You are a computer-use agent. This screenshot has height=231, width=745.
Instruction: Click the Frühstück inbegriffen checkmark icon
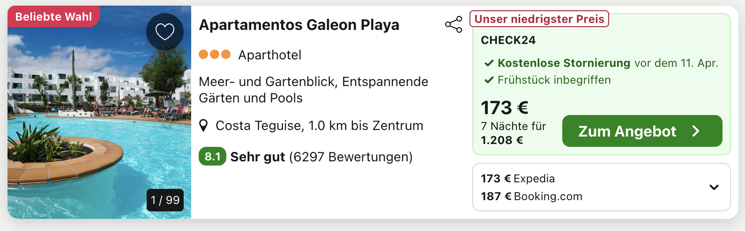(x=489, y=80)
